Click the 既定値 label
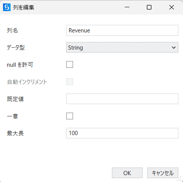The width and height of the screenshot is (183, 182). pos(15,99)
